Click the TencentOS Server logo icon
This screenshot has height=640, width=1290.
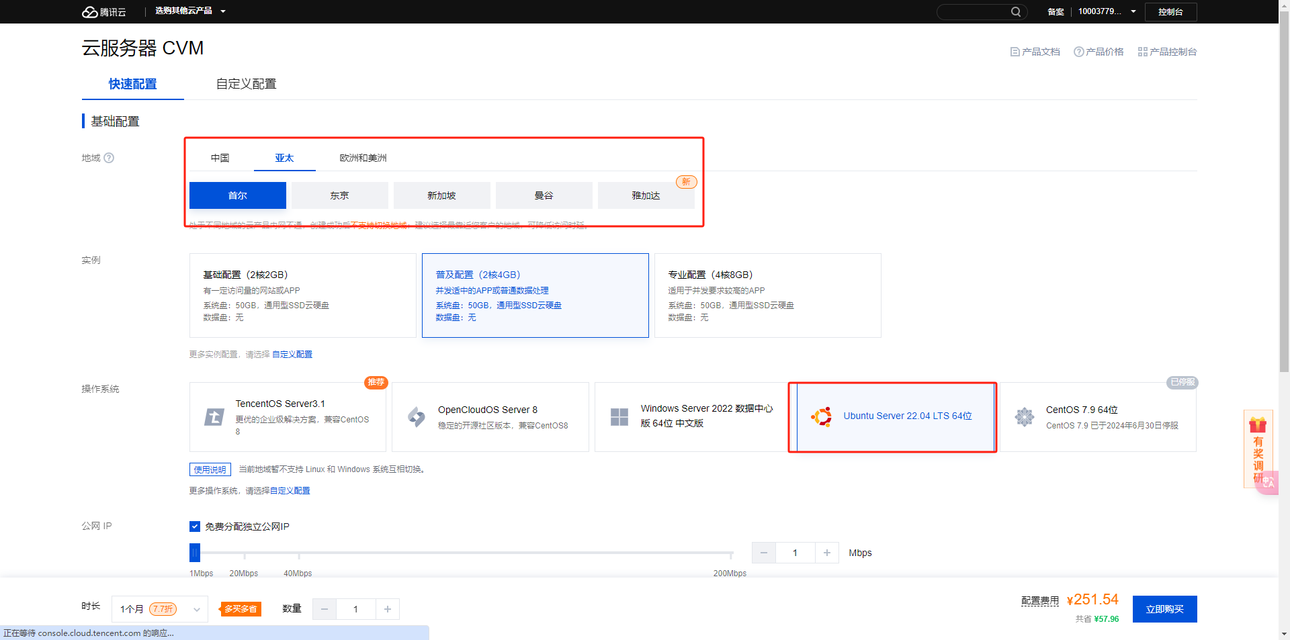pyautogui.click(x=214, y=417)
